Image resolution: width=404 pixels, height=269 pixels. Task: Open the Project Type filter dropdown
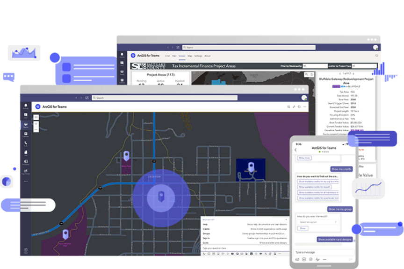364,66
